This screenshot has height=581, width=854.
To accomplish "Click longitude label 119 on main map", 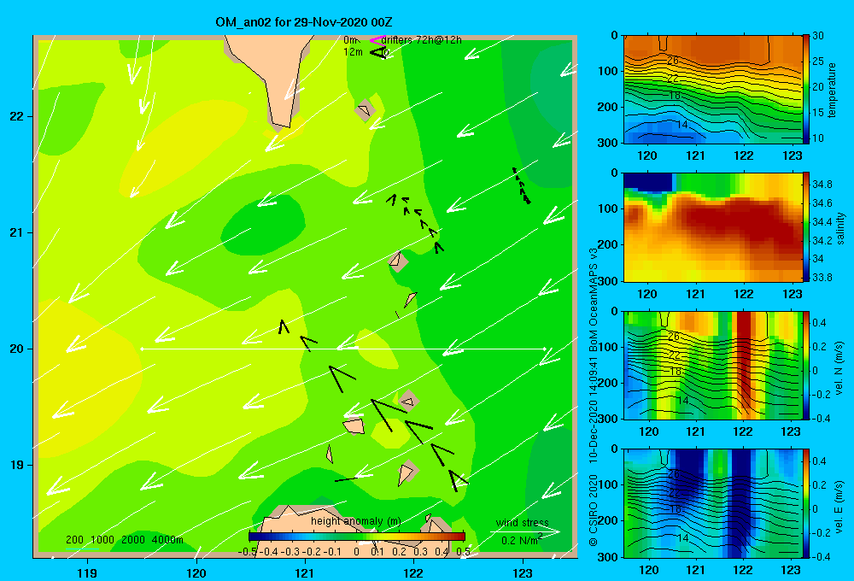I will [87, 573].
